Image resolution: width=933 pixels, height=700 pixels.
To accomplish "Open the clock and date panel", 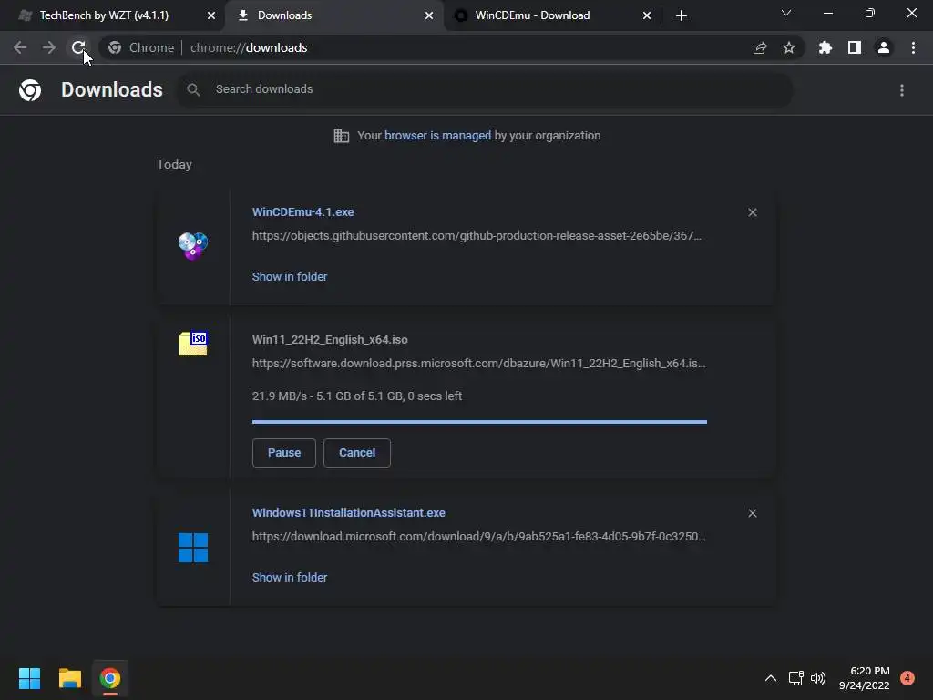I will pyautogui.click(x=864, y=678).
